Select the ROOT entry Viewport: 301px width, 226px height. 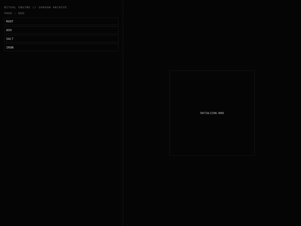61,21
